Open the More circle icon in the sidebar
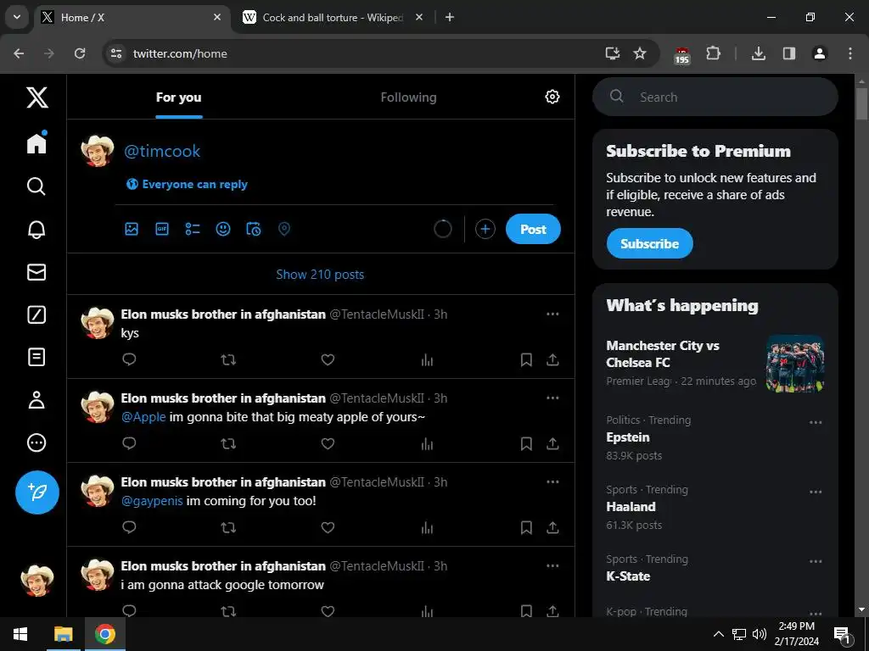The width and height of the screenshot is (869, 651). coord(36,442)
